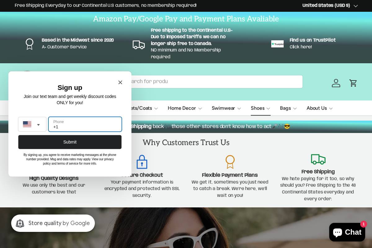
Task: Click the Trustpilot logo icon
Action: pos(277,44)
